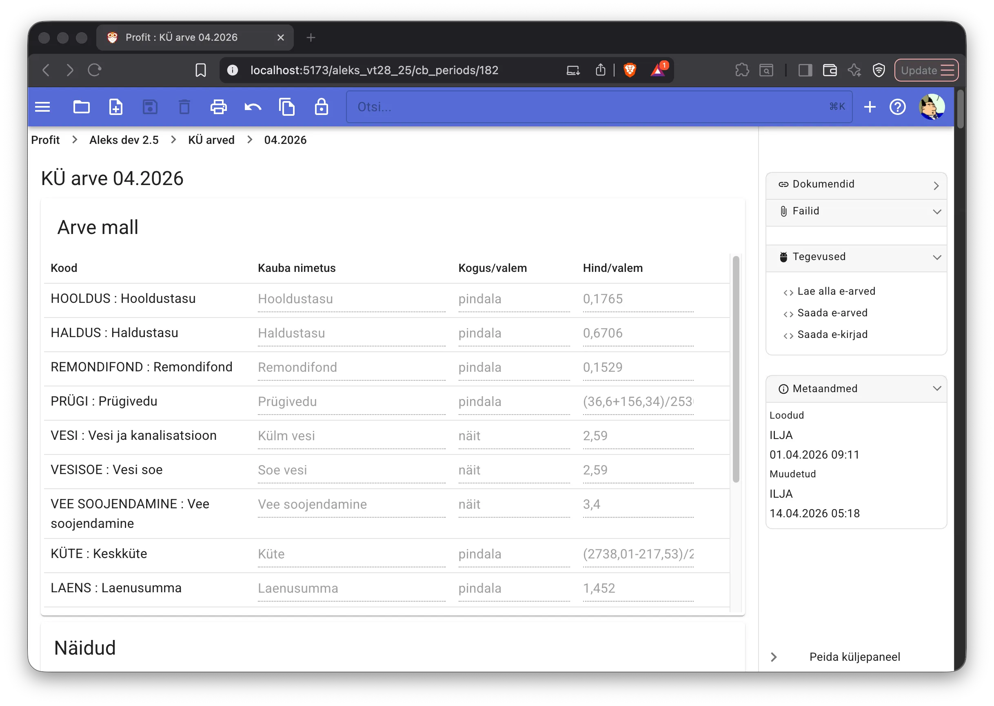Click the Arve mall table scrollbar
Image resolution: width=994 pixels, height=706 pixels.
736,370
